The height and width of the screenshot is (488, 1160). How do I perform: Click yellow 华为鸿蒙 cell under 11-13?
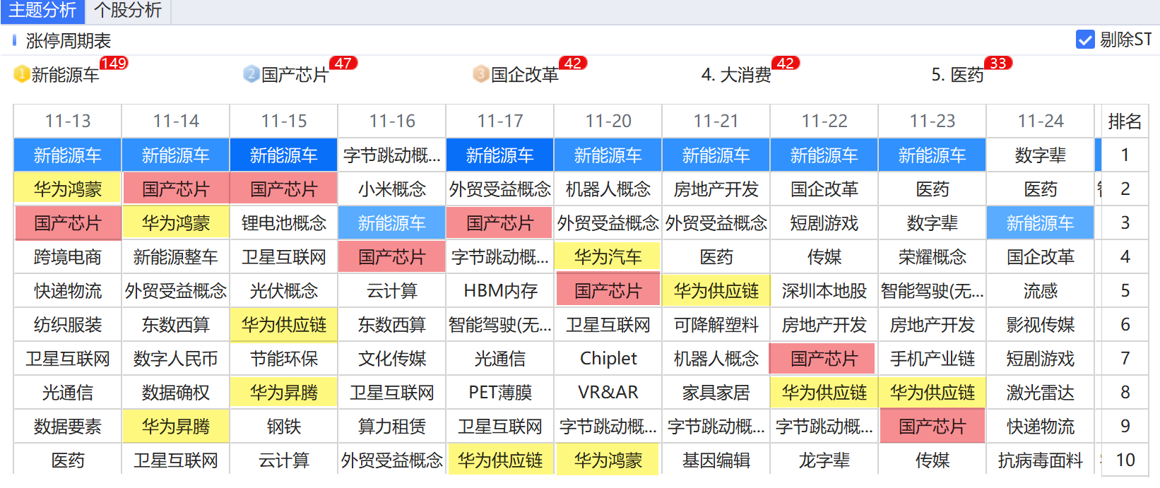(x=68, y=189)
